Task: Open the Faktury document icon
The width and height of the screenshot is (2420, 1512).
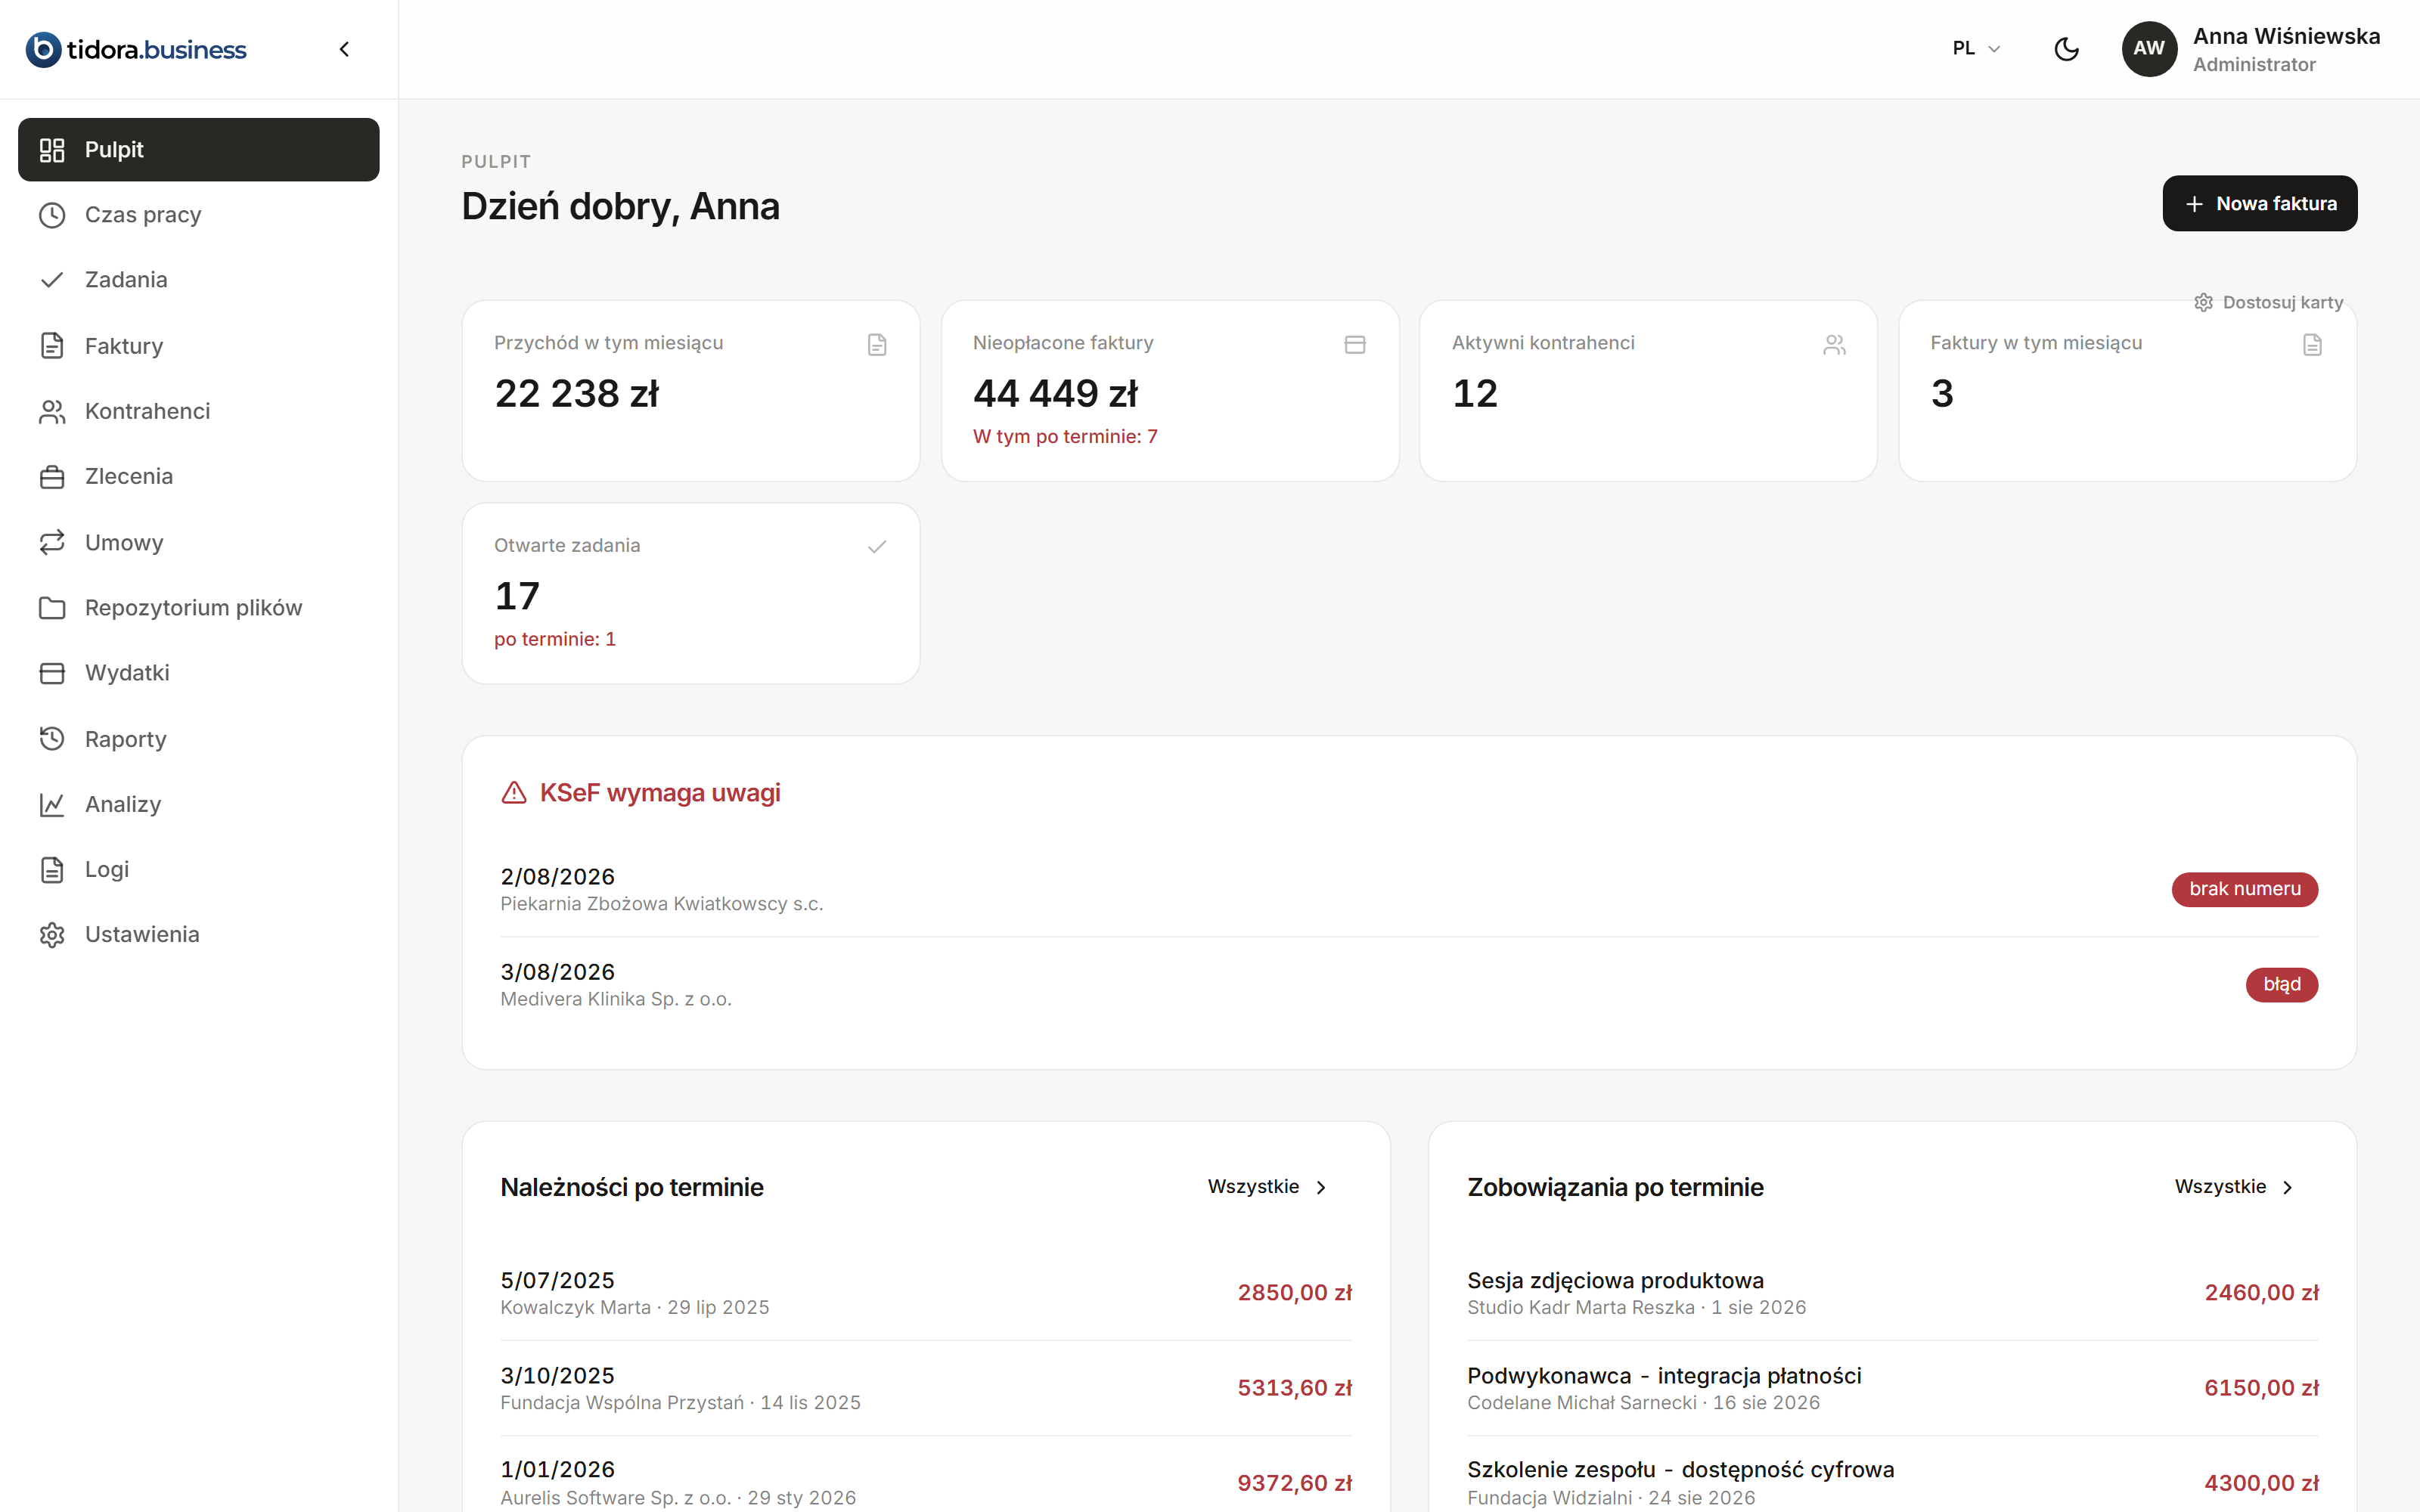Action: pos(52,346)
